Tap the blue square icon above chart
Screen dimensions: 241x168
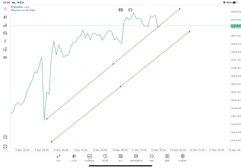121,10
